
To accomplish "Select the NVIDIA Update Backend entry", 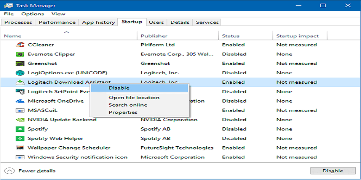I will 62,120.
